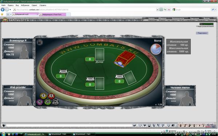Viewport: 218px width, 136px height.
Task: Click the green status bar at top right
Action: (x=206, y=24)
